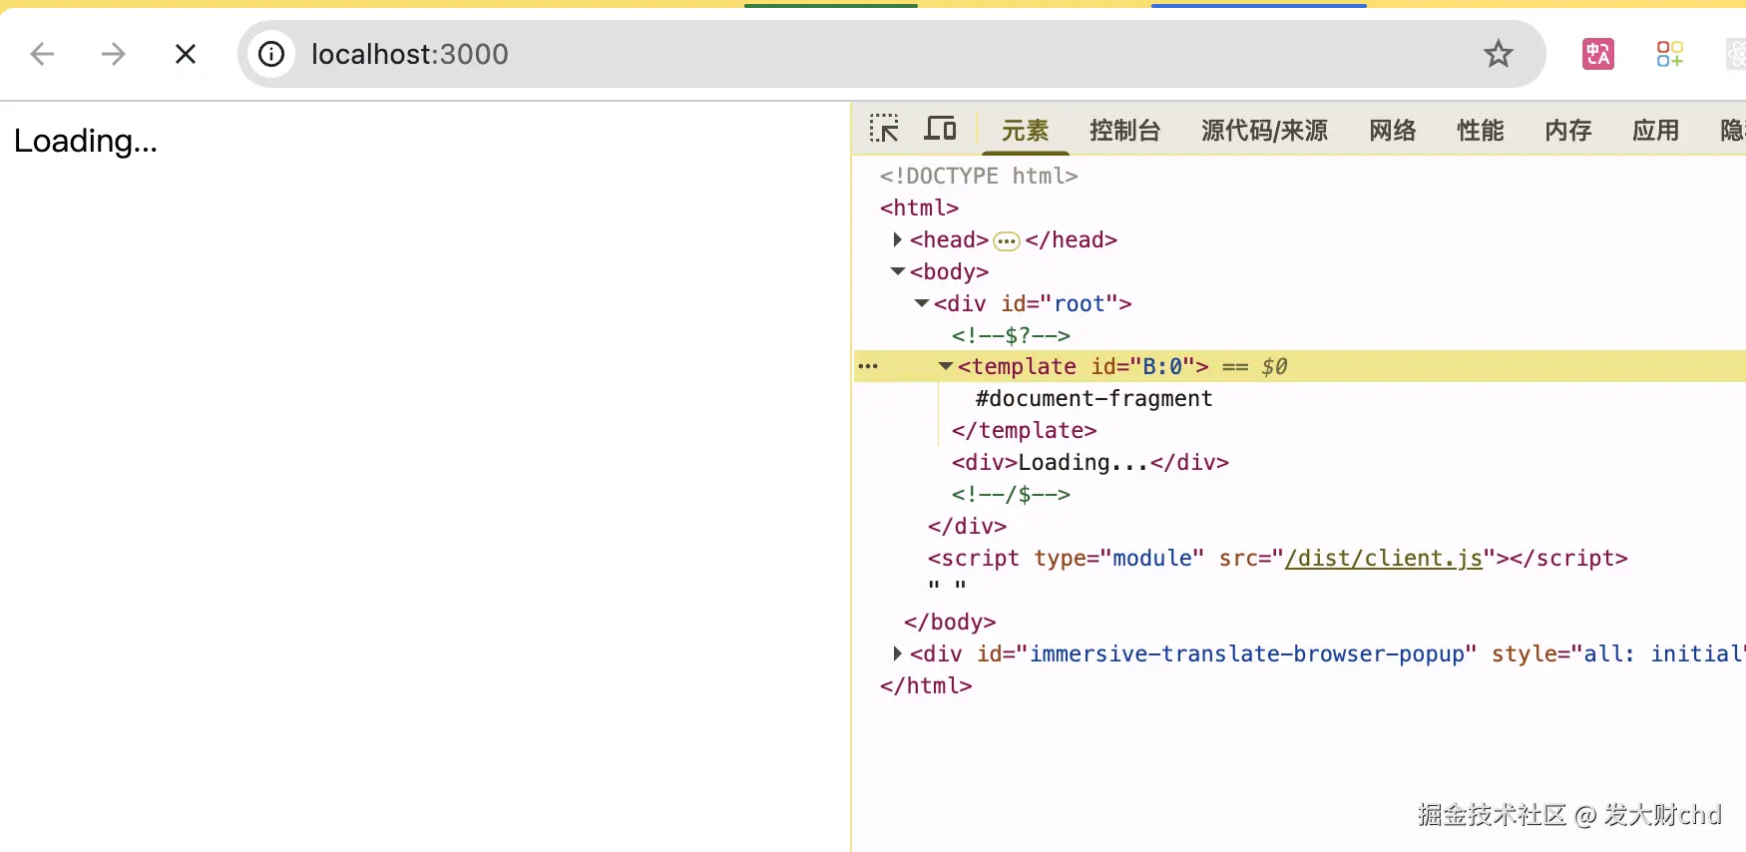Screen dimensions: 1746x852
Task: Select the closing html tag row
Action: pos(926,685)
